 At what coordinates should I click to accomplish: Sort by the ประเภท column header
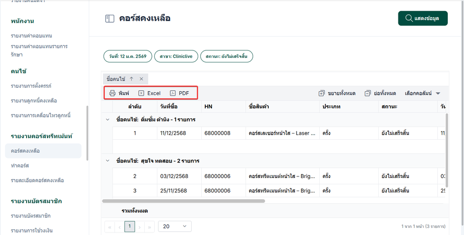349,106
